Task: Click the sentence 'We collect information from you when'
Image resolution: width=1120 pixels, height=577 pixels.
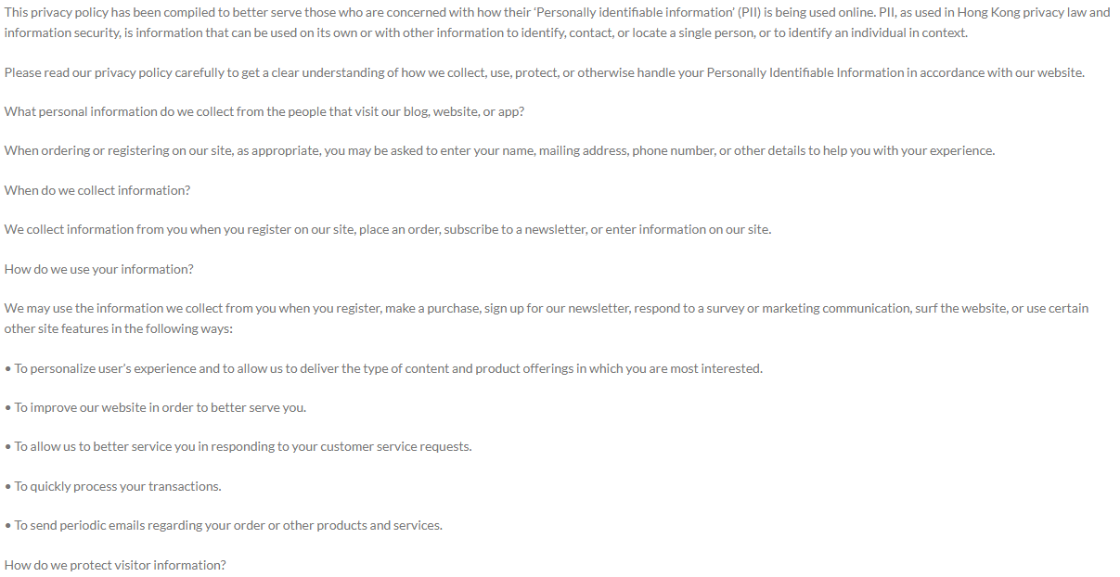Action: click(x=388, y=229)
